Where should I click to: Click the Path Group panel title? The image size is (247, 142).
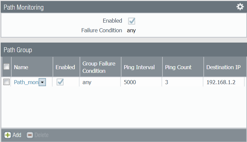[x=18, y=50]
